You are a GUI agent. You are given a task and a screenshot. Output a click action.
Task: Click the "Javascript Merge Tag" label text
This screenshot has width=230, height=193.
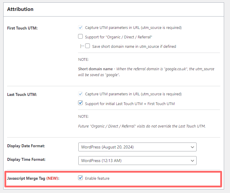[x=26, y=179]
